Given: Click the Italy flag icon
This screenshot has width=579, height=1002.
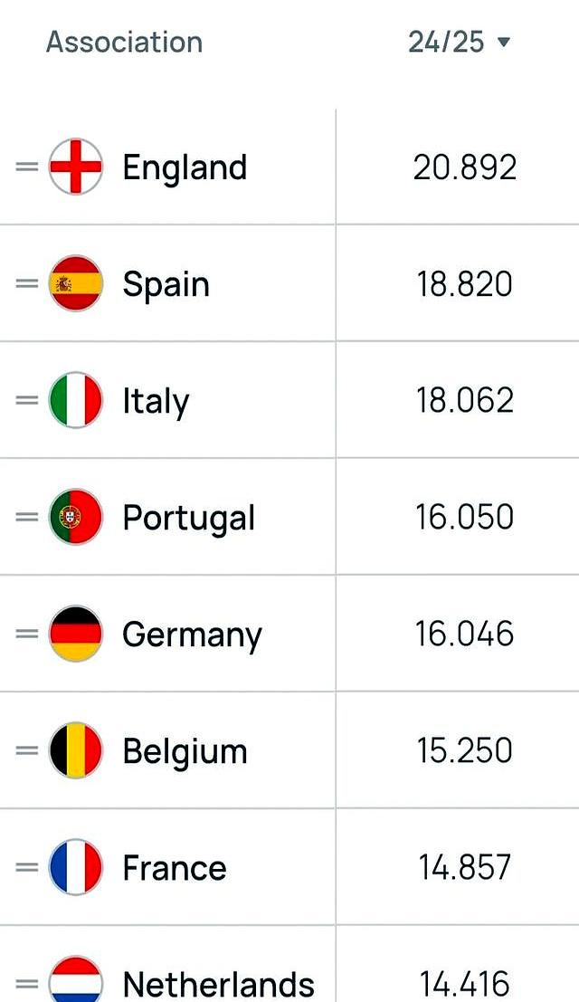Looking at the screenshot, I should pyautogui.click(x=75, y=400).
